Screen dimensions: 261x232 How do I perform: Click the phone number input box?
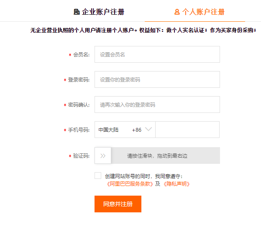tap(187, 130)
